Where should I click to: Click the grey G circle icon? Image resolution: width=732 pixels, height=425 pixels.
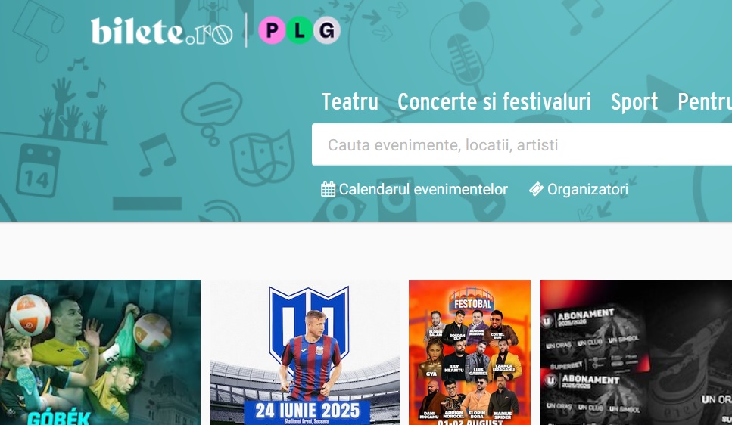click(326, 30)
